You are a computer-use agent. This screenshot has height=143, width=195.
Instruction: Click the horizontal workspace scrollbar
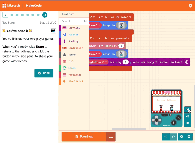click(x=129, y=129)
